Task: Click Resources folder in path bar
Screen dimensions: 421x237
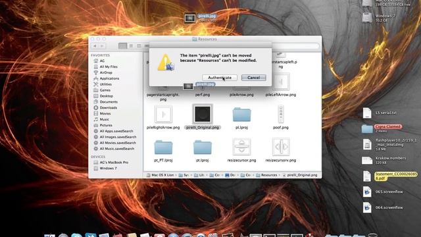Action: pos(266,175)
